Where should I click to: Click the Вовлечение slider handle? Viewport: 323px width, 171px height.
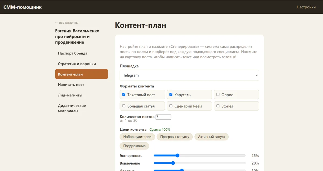[173, 163]
